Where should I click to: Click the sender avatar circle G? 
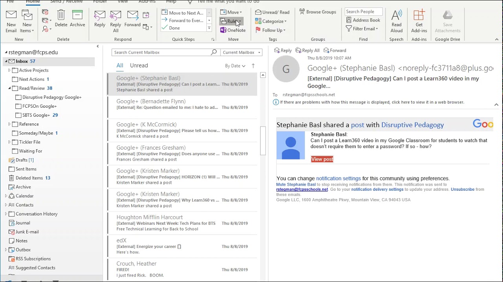click(x=286, y=69)
